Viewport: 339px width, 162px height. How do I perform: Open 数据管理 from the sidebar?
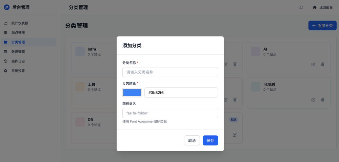coord(28,52)
